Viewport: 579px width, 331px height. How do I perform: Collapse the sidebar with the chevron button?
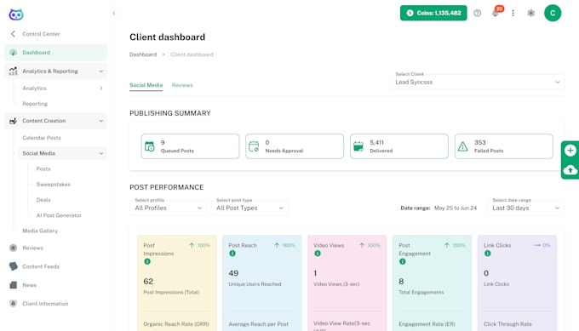click(x=114, y=14)
